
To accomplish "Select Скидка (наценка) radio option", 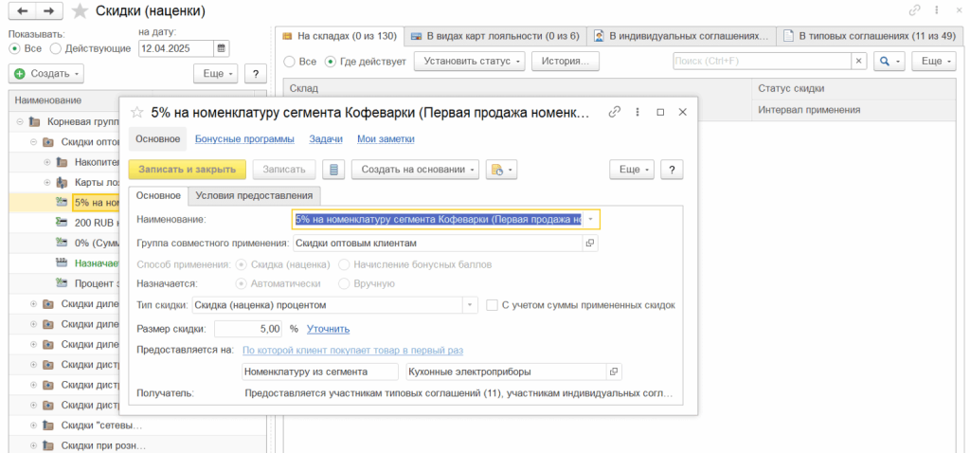I will click(x=242, y=264).
